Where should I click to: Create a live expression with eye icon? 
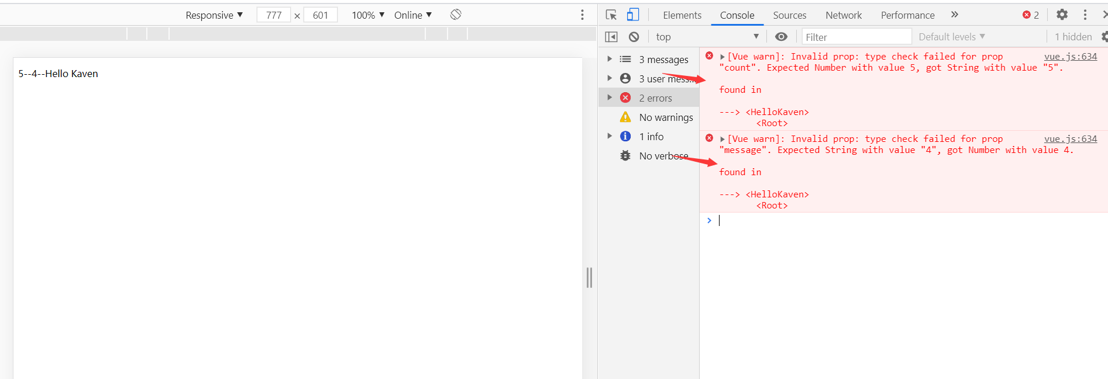[x=781, y=37]
